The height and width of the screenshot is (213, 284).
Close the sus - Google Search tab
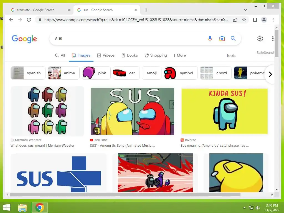[x=135, y=10]
